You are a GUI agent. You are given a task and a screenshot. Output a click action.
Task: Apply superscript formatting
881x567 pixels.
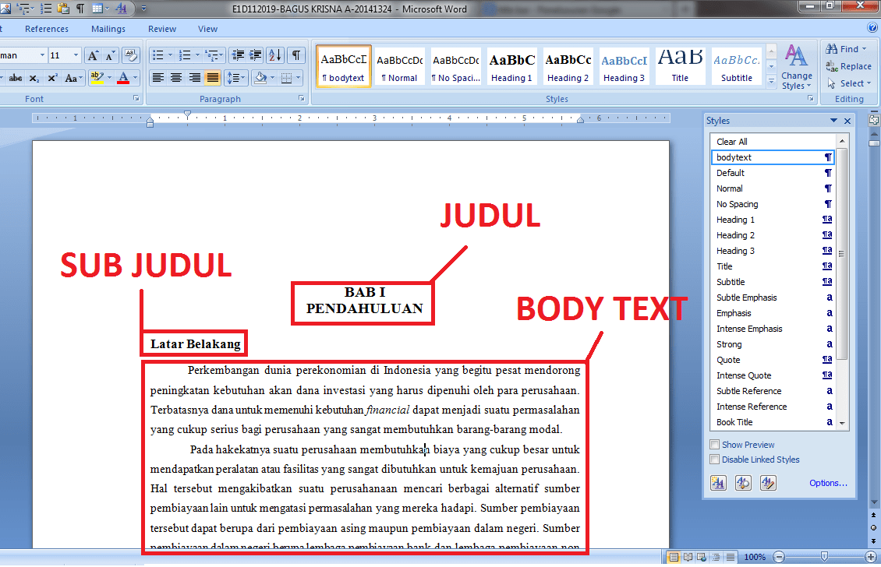[52, 78]
